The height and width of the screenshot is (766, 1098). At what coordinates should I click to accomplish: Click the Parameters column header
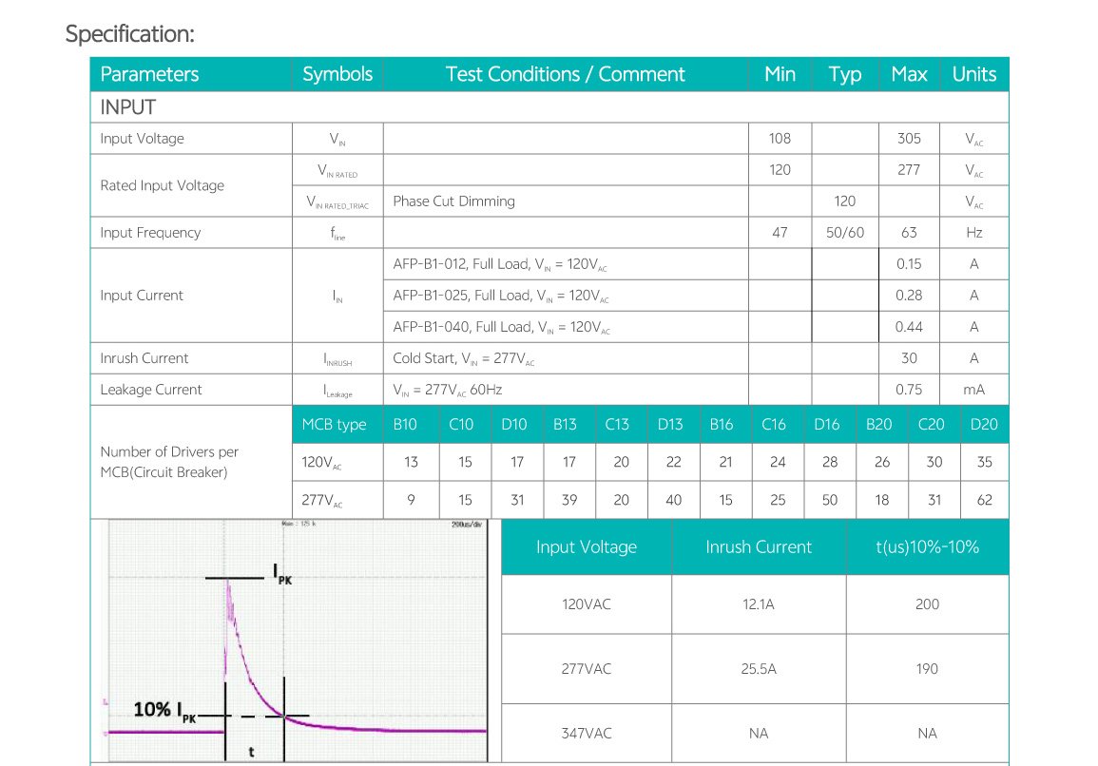[149, 74]
